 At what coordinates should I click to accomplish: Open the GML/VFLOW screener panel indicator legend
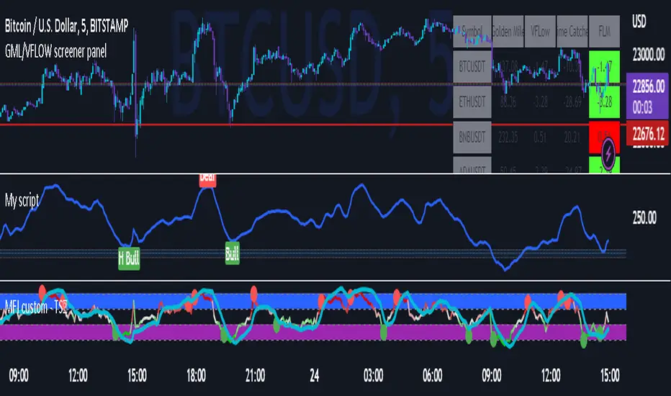[x=55, y=52]
